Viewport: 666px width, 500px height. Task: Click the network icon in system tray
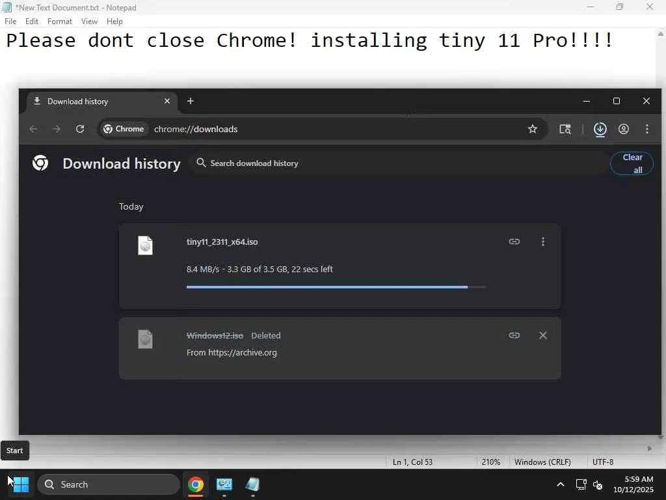click(581, 484)
